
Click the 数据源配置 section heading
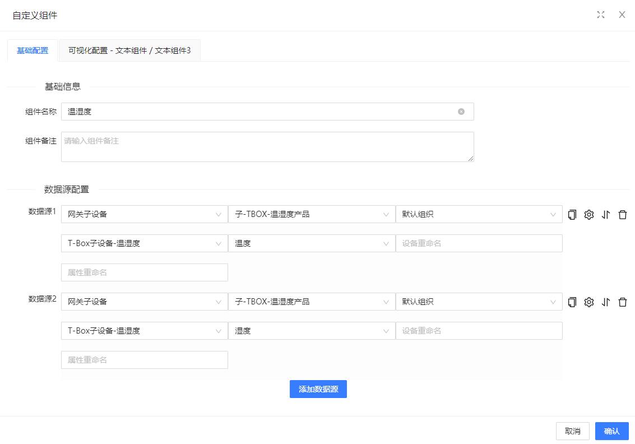67,189
